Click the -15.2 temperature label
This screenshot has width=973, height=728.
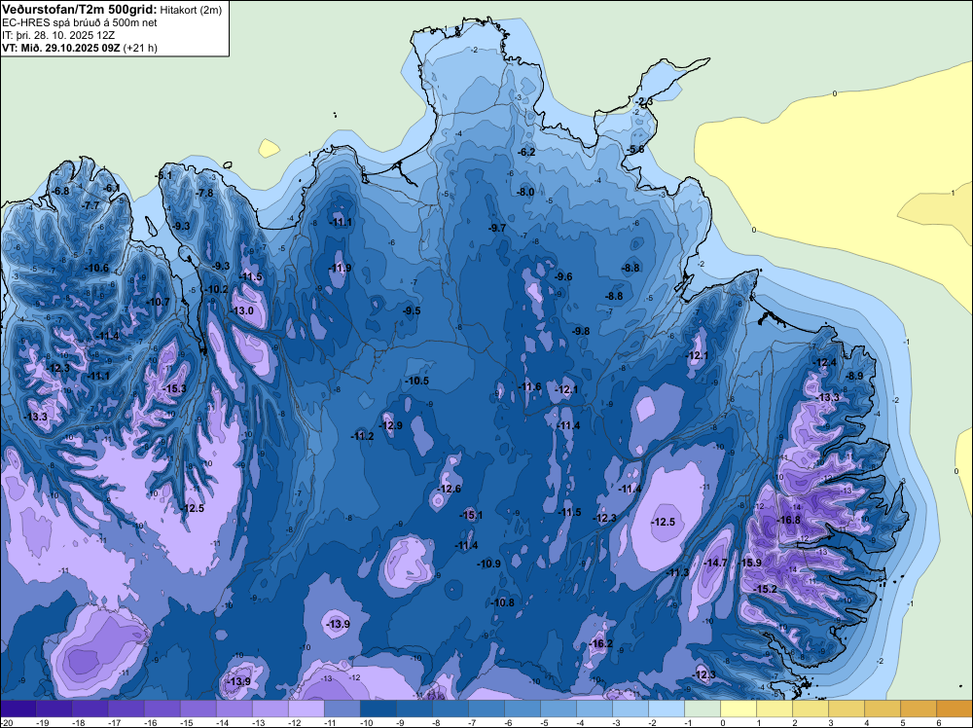point(766,589)
